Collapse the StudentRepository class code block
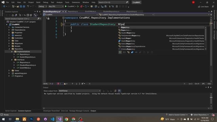Image resolution: width=217 pixels, height=122 pixels. coord(63,24)
